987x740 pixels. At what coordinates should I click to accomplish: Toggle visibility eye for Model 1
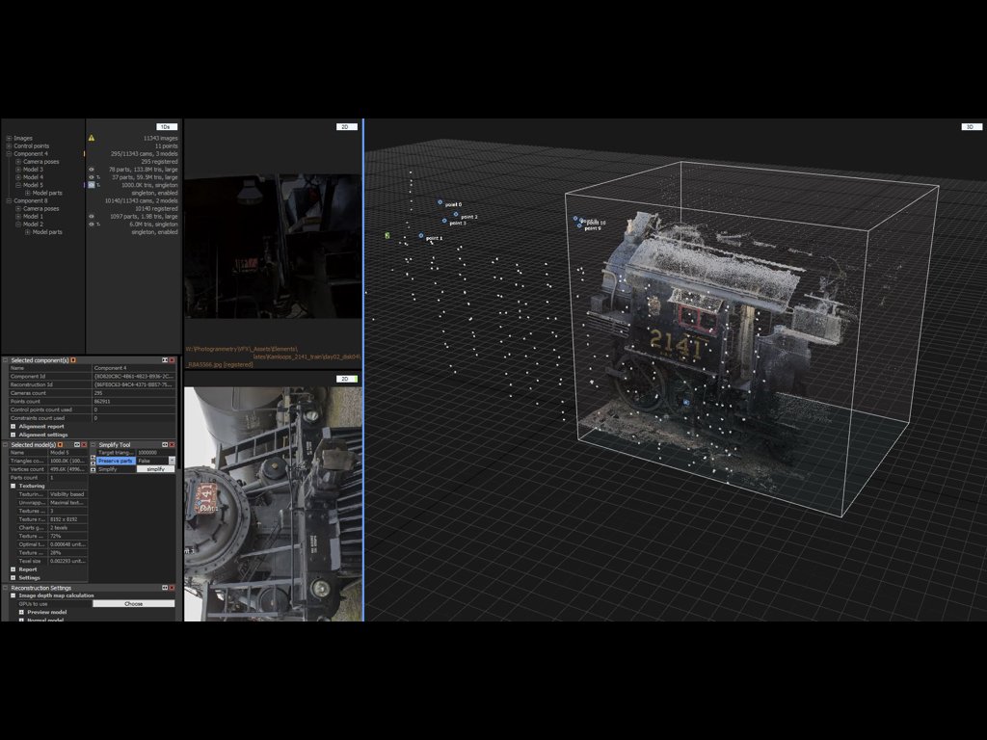tap(92, 217)
